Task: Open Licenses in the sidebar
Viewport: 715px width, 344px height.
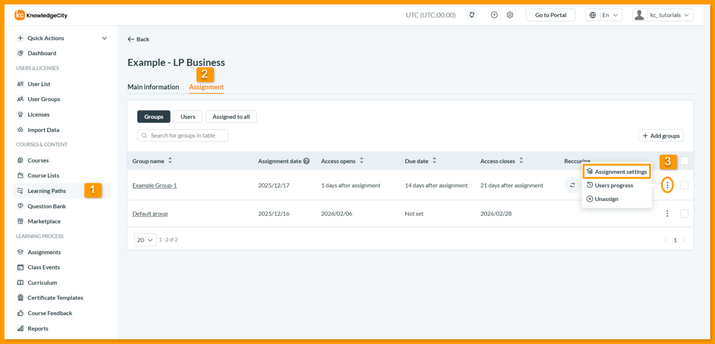Action: coord(39,115)
